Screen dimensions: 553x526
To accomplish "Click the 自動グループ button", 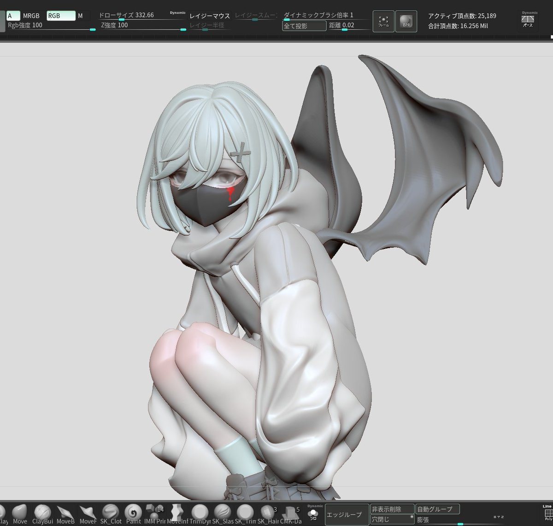I will pos(437,509).
